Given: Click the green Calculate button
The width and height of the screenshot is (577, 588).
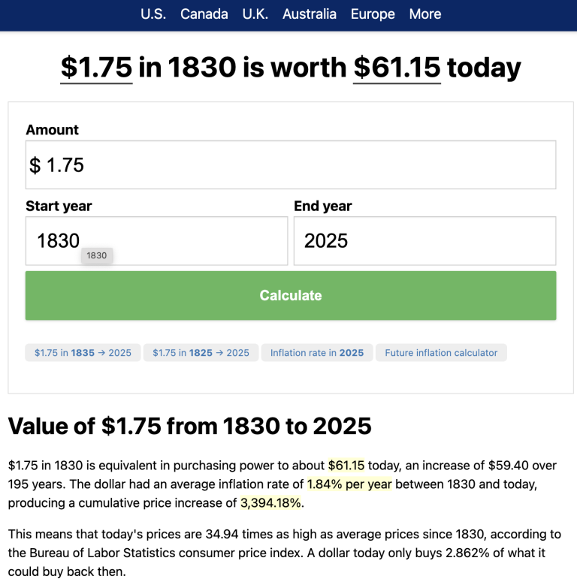Looking at the screenshot, I should point(291,295).
